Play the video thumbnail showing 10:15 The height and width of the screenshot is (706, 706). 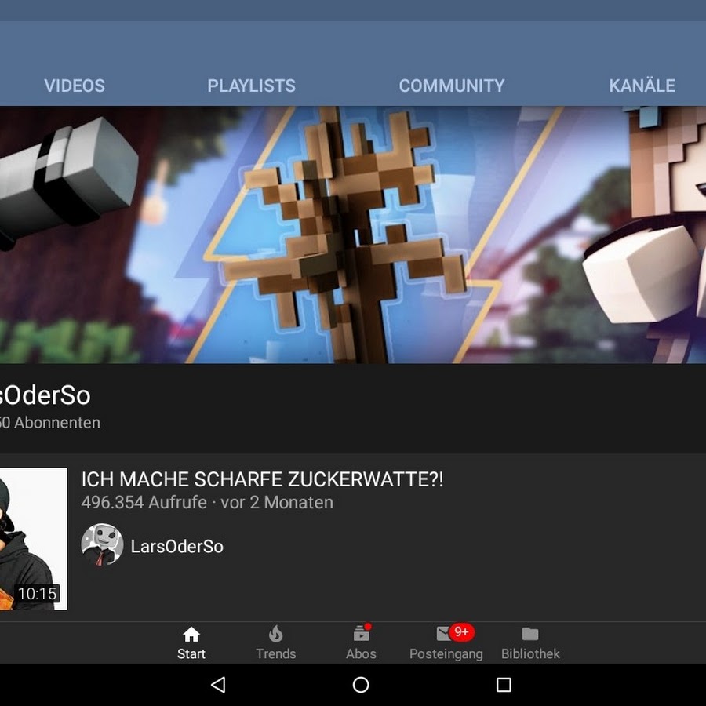[x=33, y=538]
